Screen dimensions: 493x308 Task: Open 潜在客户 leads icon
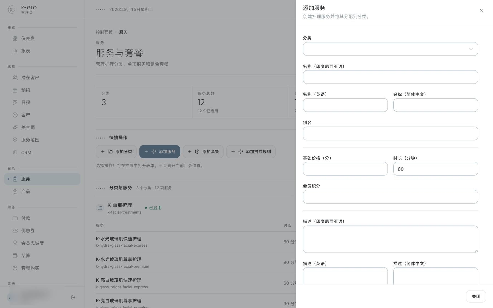point(15,78)
